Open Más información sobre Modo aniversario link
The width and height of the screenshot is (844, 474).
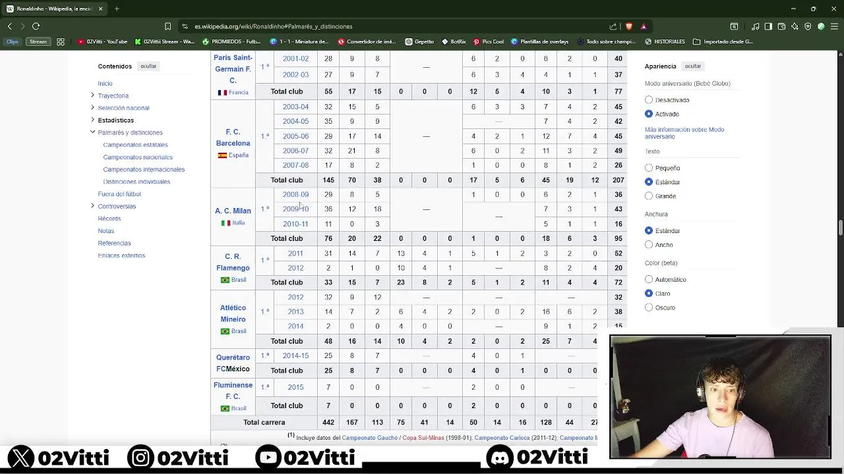tap(684, 133)
